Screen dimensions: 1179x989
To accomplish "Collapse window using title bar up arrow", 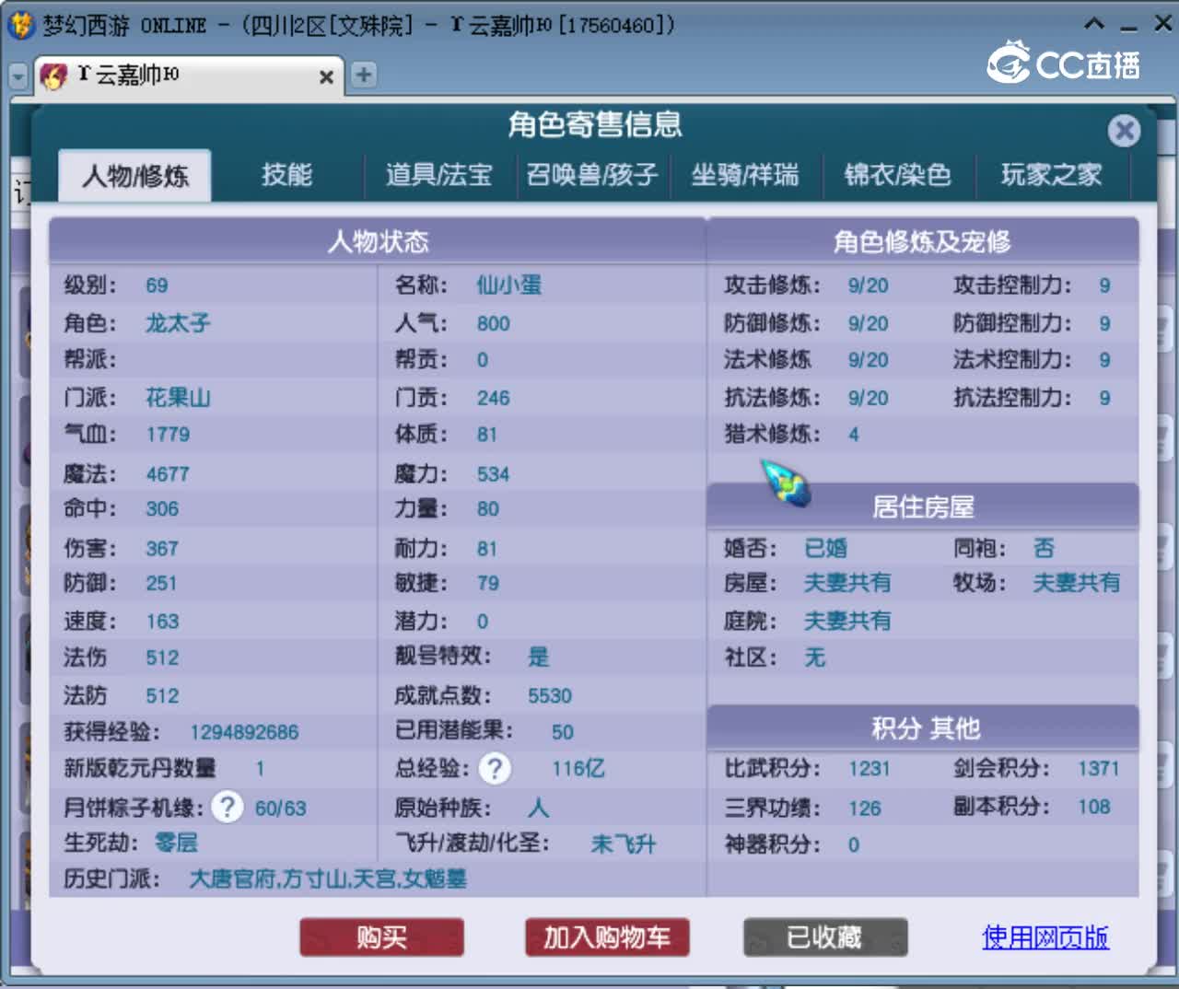I will [1094, 24].
